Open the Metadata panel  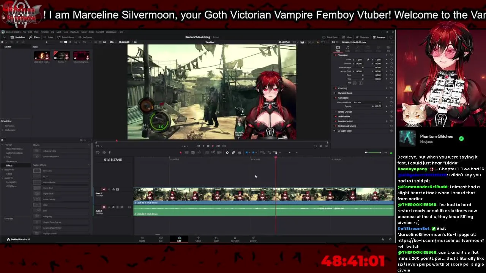coord(362,37)
